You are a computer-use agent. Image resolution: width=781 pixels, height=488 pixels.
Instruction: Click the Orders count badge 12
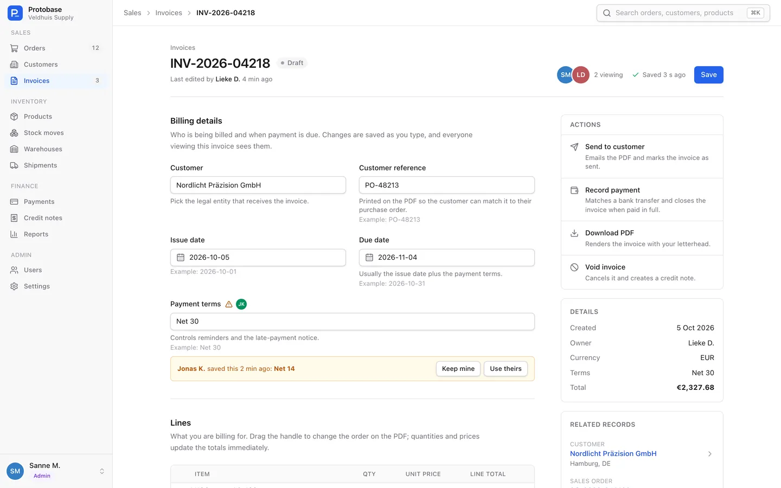point(95,48)
